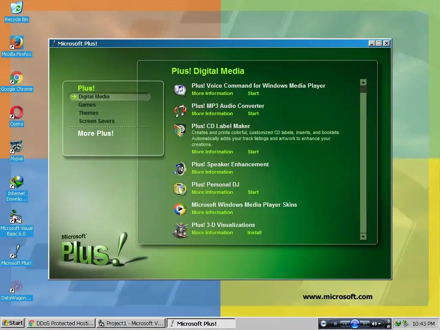
Task: Click the Microsoft Plus! taskbar button
Action: 201,323
